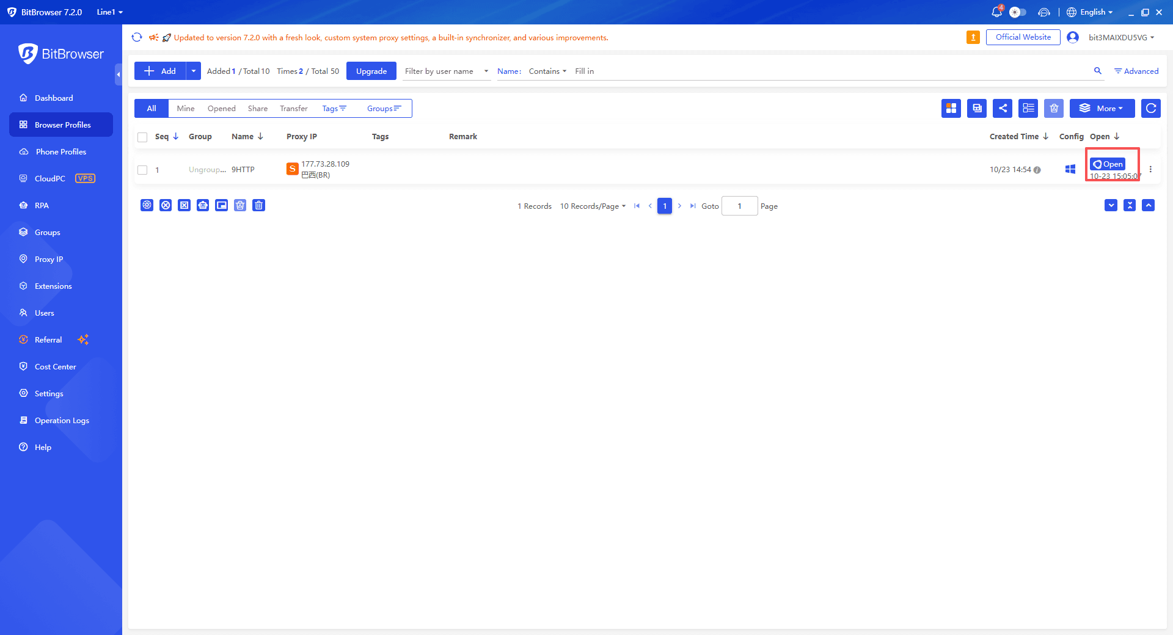This screenshot has height=635, width=1173.
Task: Open the share profiles icon
Action: (x=1003, y=108)
